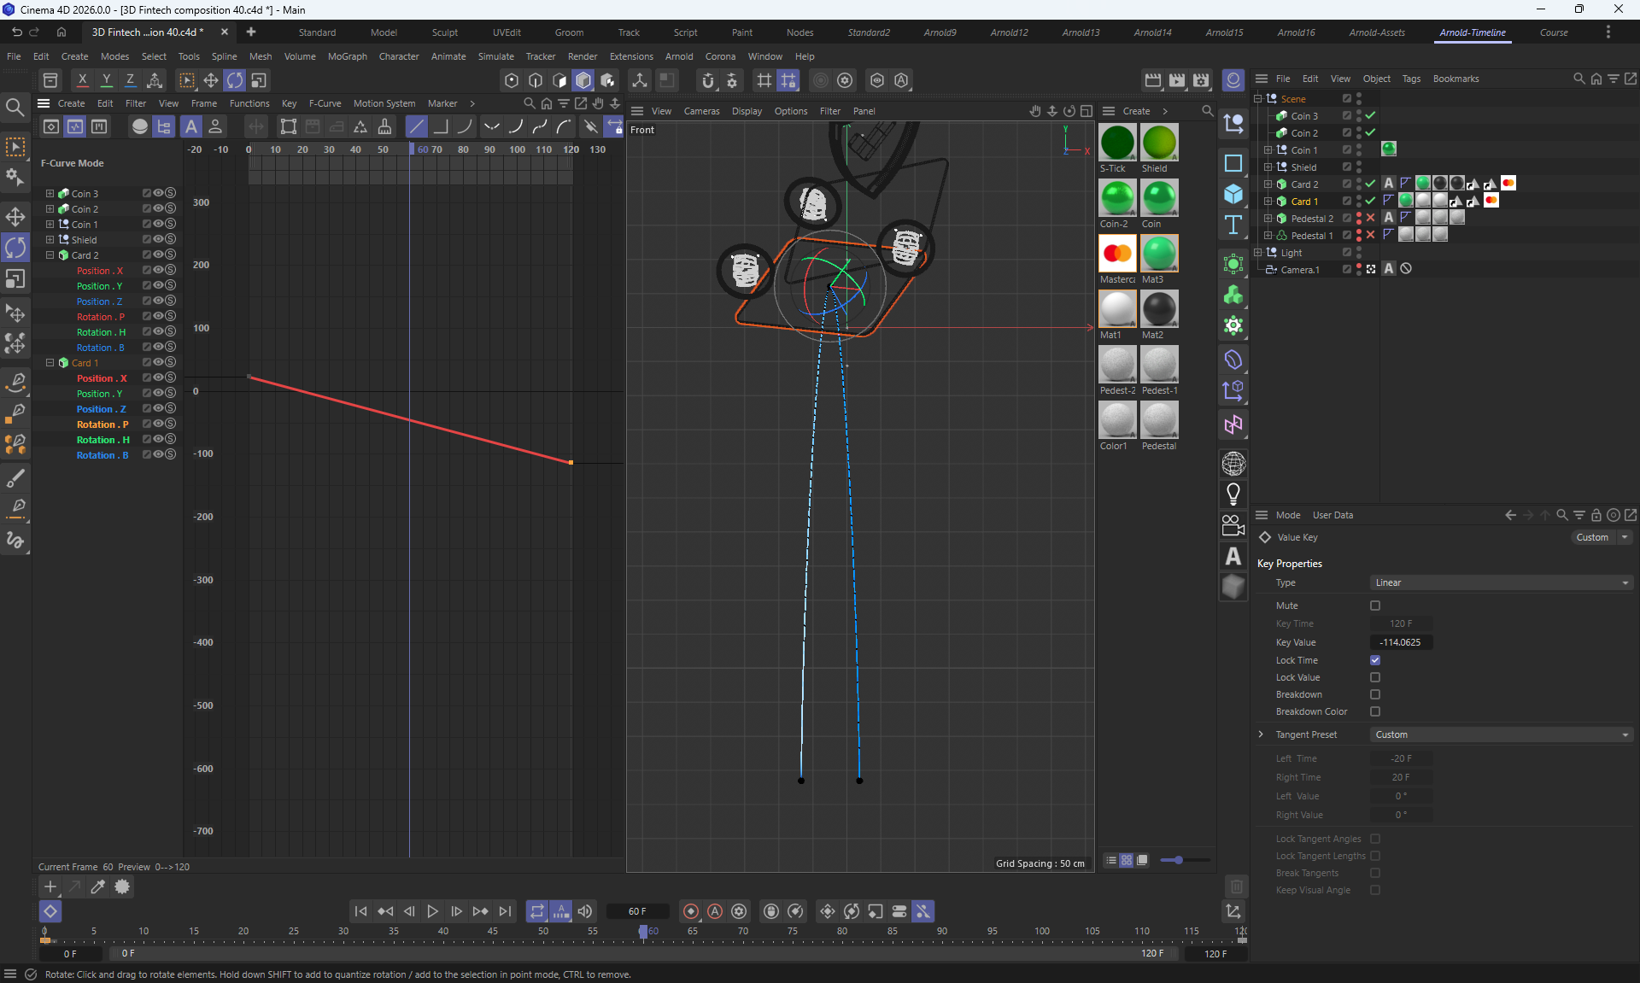The width and height of the screenshot is (1640, 983).
Task: Open the F-Curve timeline menu
Action: click(325, 103)
